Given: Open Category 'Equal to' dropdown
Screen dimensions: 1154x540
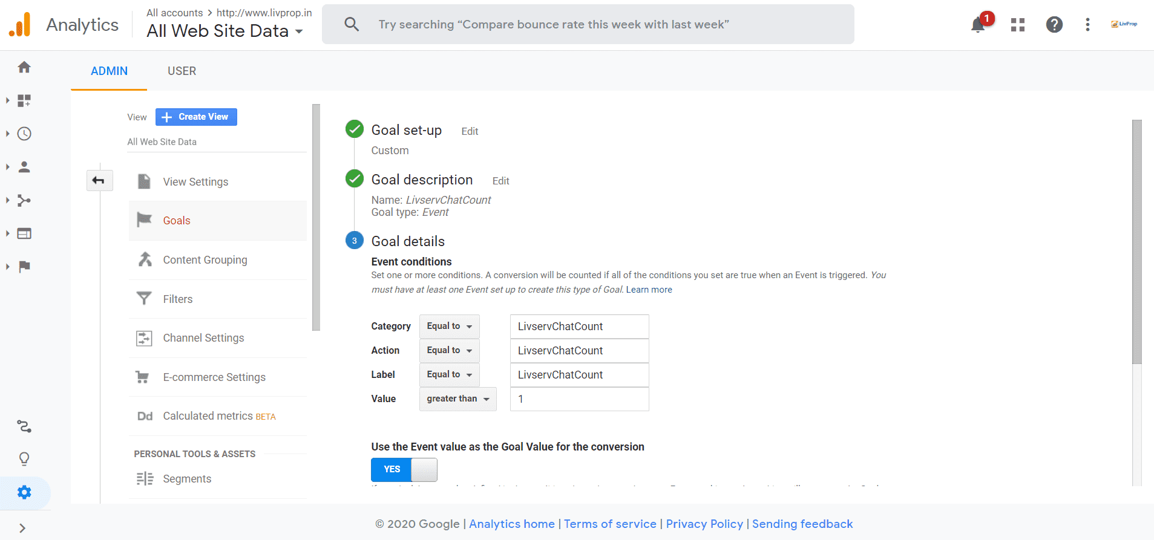Looking at the screenshot, I should (x=449, y=327).
